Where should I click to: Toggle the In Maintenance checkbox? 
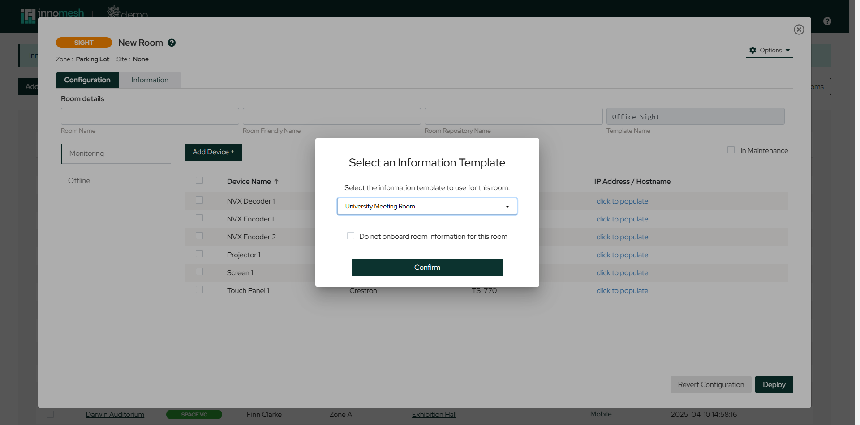[x=731, y=150]
